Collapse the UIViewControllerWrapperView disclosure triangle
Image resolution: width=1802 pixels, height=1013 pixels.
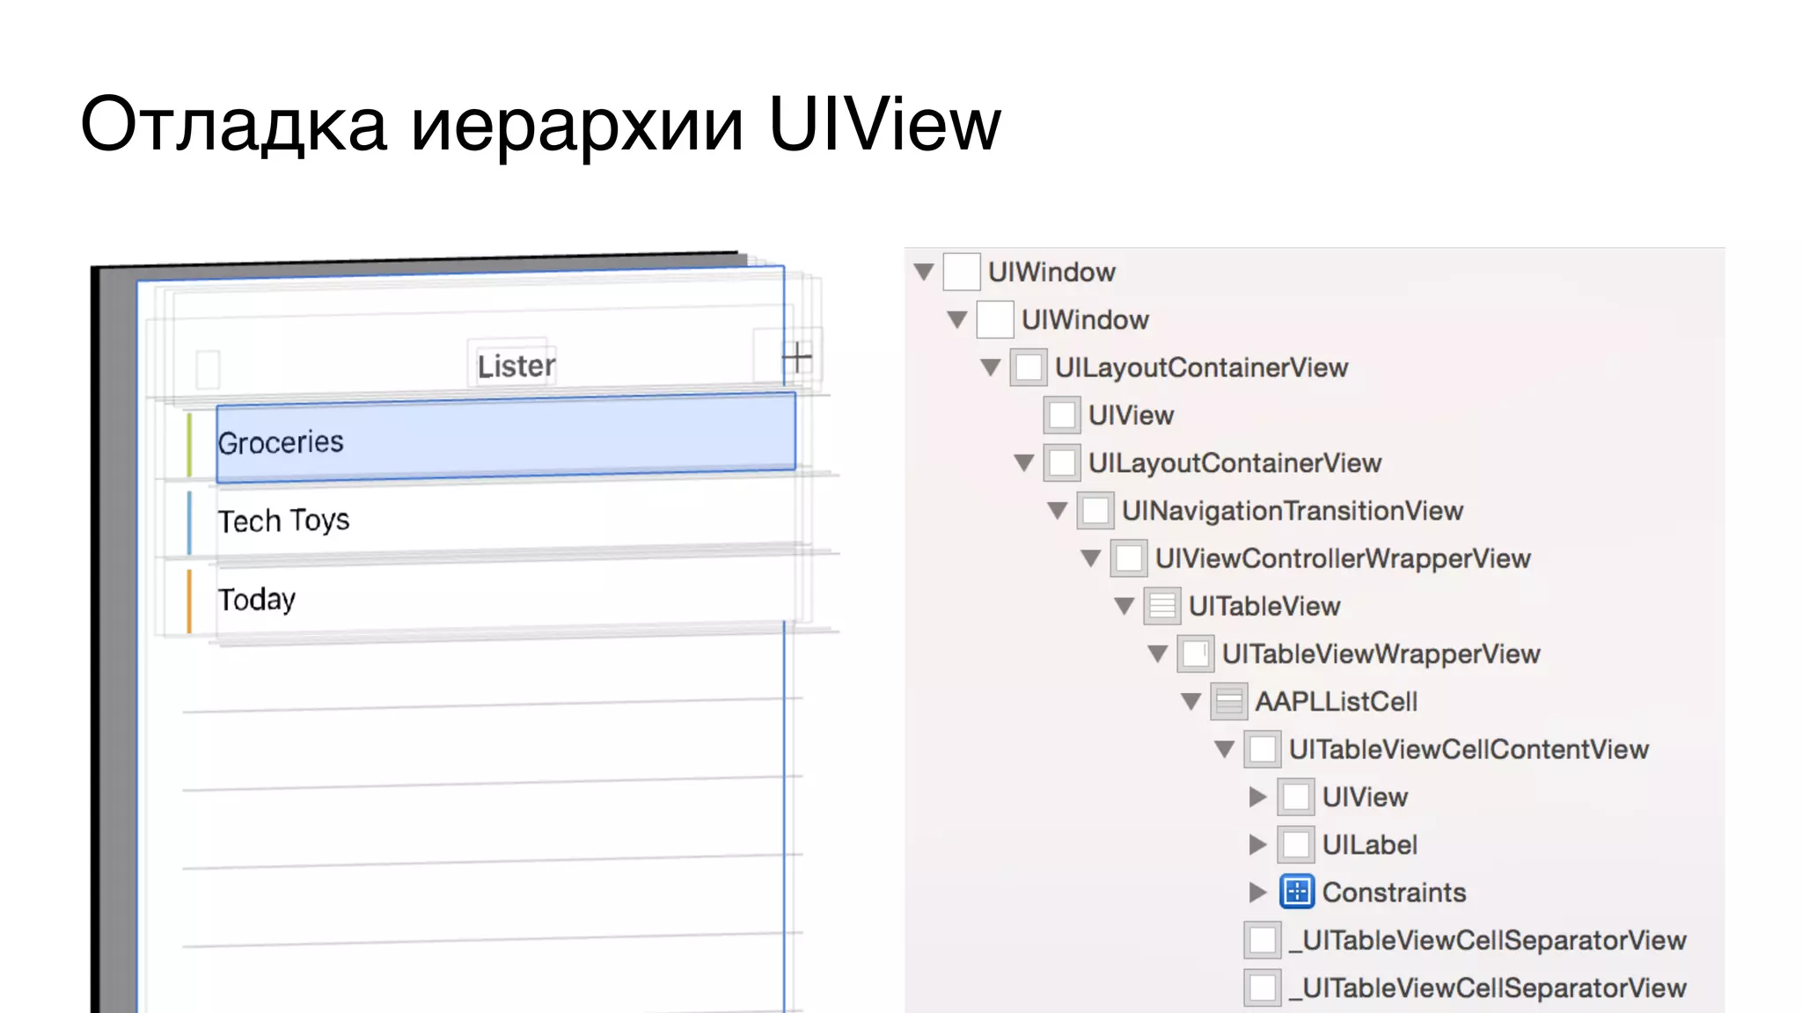click(1091, 558)
